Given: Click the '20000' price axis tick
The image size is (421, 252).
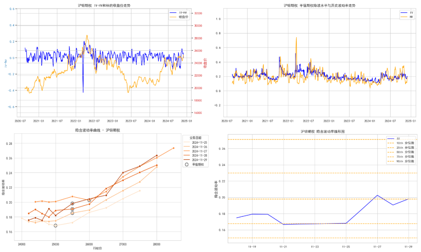Looking at the screenshot, I should tap(198, 88).
